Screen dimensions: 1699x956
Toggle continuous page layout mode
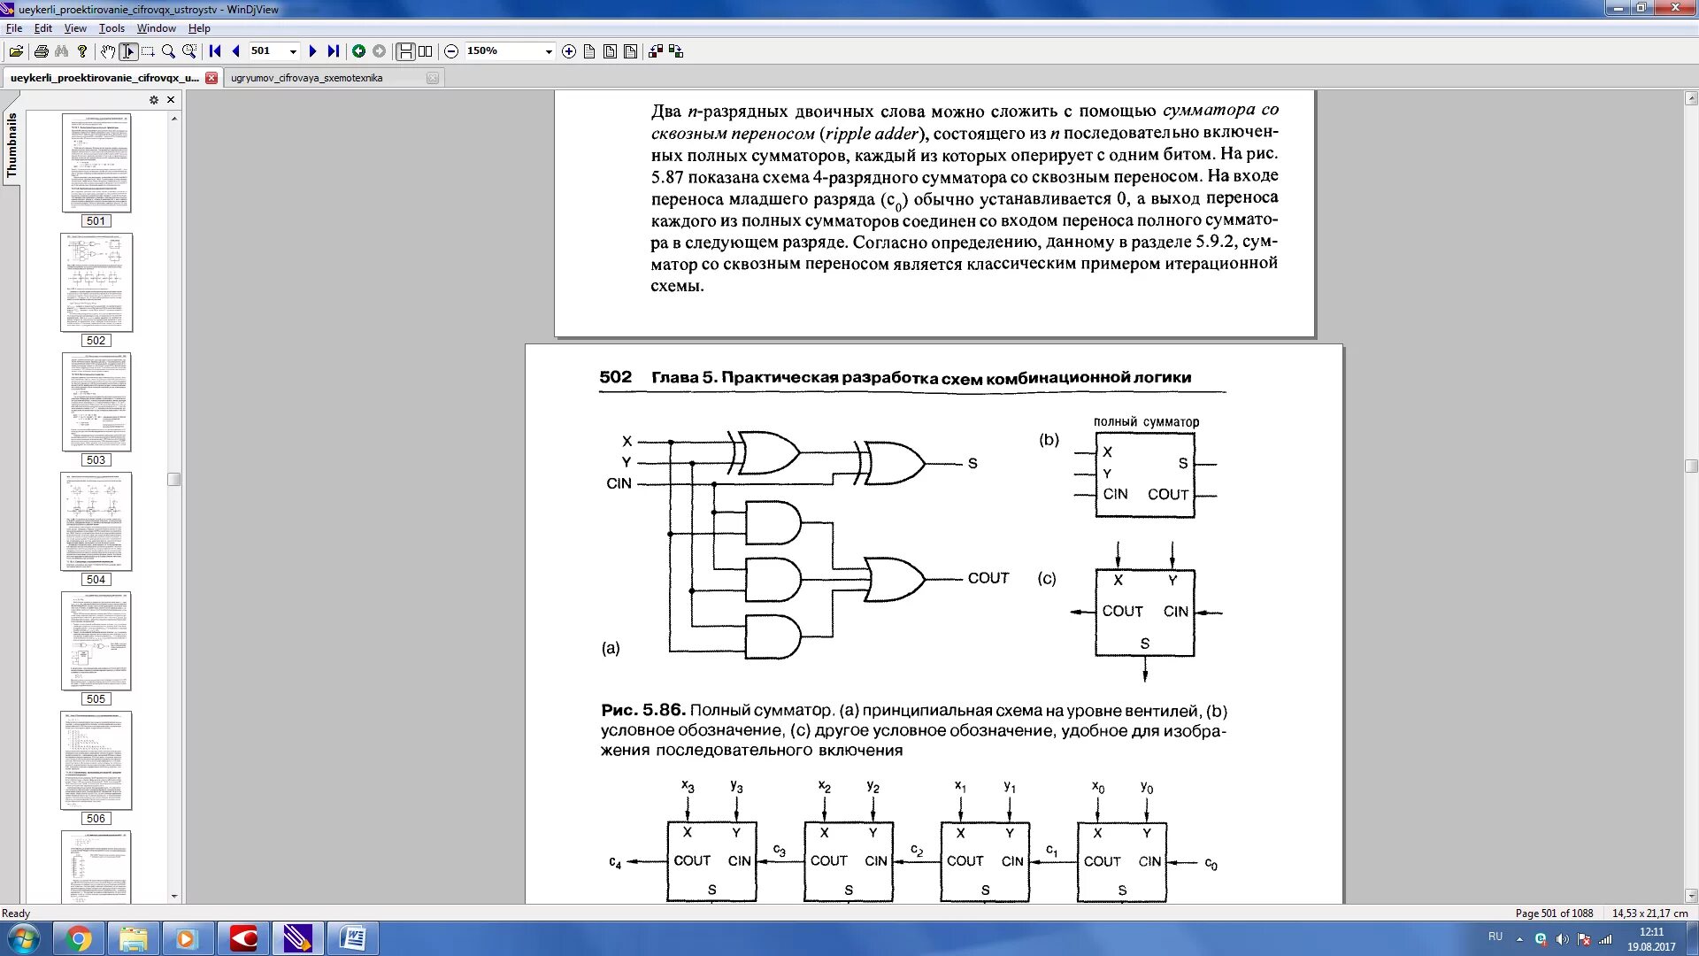405,51
